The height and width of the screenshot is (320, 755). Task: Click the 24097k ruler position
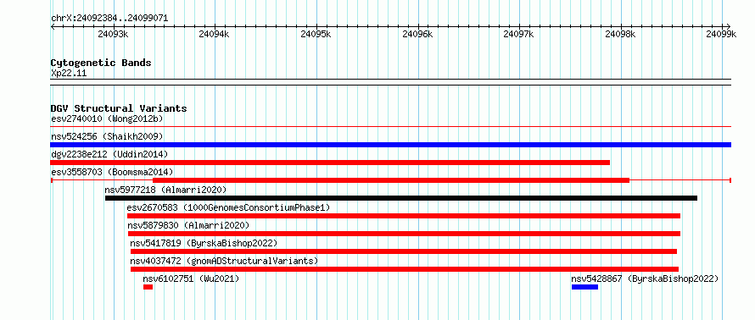[x=518, y=34]
